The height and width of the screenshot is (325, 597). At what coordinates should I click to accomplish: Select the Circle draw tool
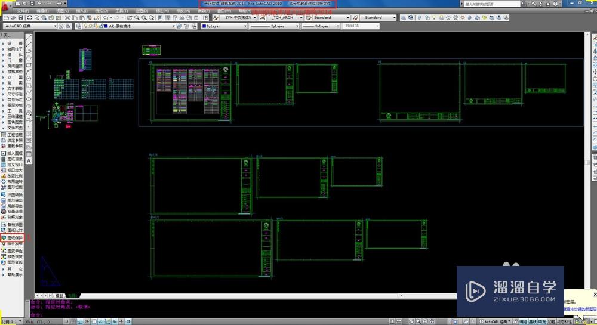click(x=29, y=78)
